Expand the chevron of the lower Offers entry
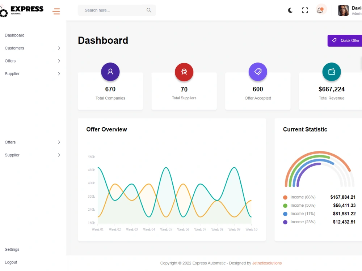The image size is (362, 271). pyautogui.click(x=59, y=142)
